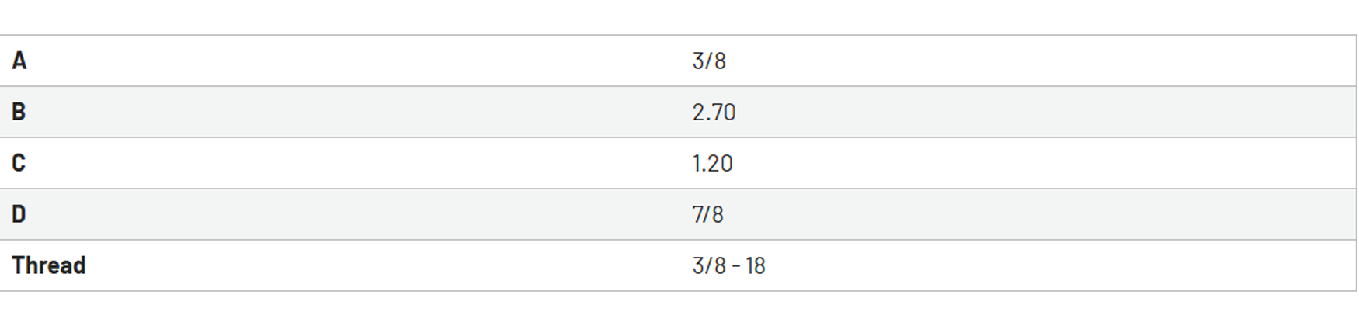
Task: Click the bold A dimension label
Action: 19,61
